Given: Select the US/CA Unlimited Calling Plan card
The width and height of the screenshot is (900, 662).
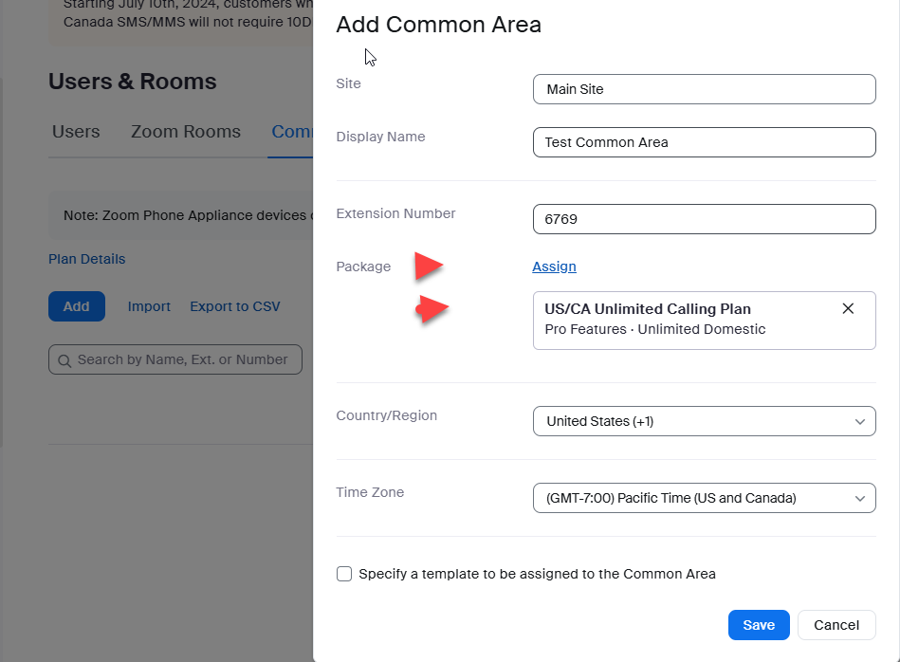Looking at the screenshot, I should (x=683, y=320).
